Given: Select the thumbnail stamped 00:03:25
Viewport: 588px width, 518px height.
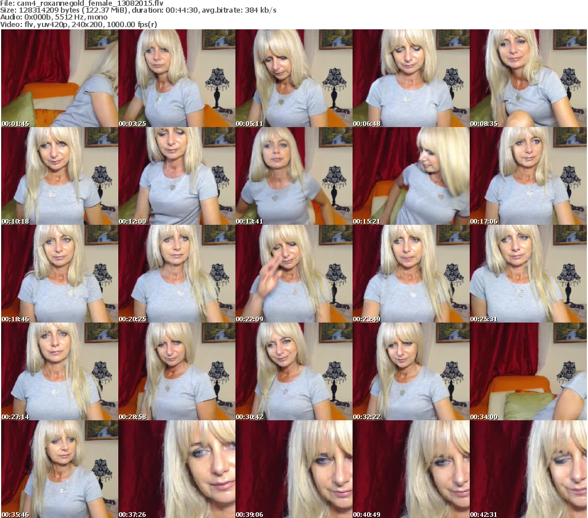Looking at the screenshot, I should 177,78.
